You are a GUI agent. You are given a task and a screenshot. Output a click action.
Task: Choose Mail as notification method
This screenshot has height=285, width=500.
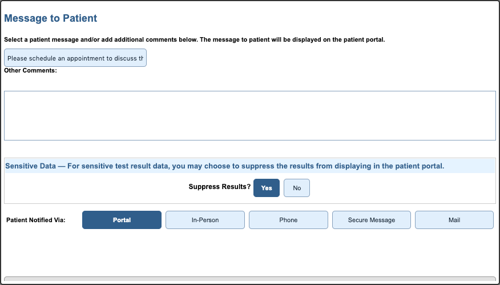pyautogui.click(x=454, y=220)
